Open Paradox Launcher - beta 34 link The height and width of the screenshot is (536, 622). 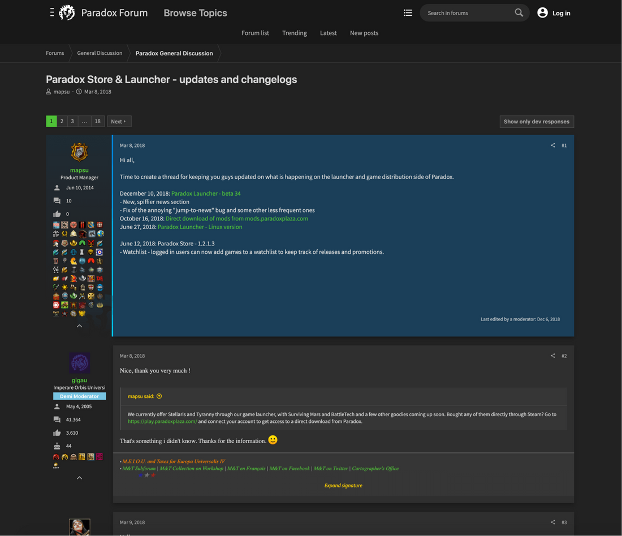point(206,193)
